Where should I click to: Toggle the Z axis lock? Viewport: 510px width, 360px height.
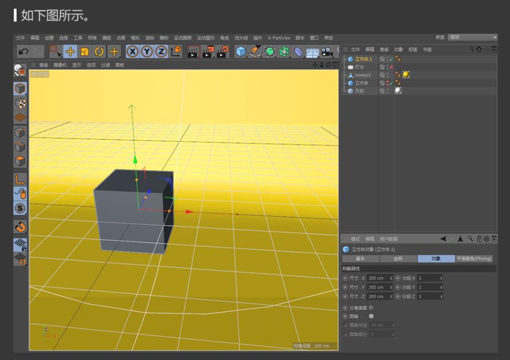pos(161,51)
